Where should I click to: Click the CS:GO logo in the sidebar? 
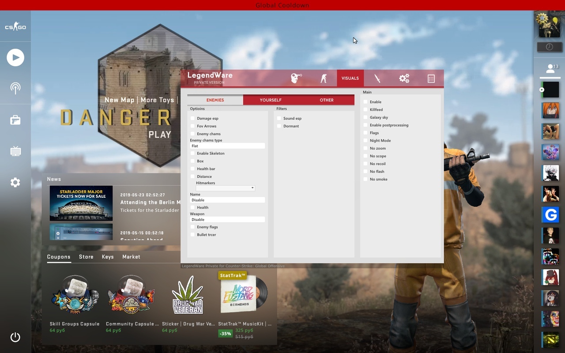(x=15, y=27)
